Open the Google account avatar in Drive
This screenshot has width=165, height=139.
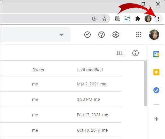coord(154,35)
